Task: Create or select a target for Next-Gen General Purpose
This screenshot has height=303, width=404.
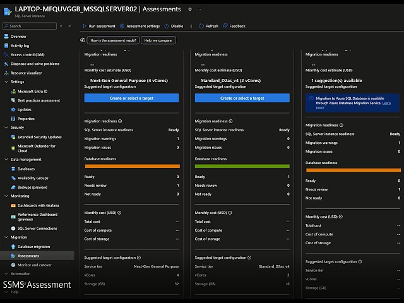Action: tap(131, 98)
